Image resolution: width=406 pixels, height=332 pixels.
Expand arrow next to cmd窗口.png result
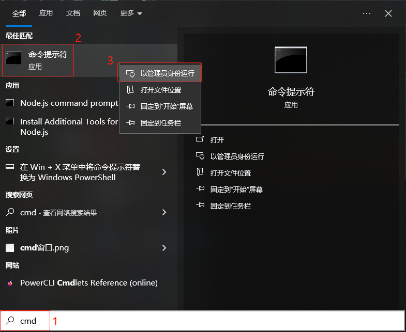coord(164,248)
